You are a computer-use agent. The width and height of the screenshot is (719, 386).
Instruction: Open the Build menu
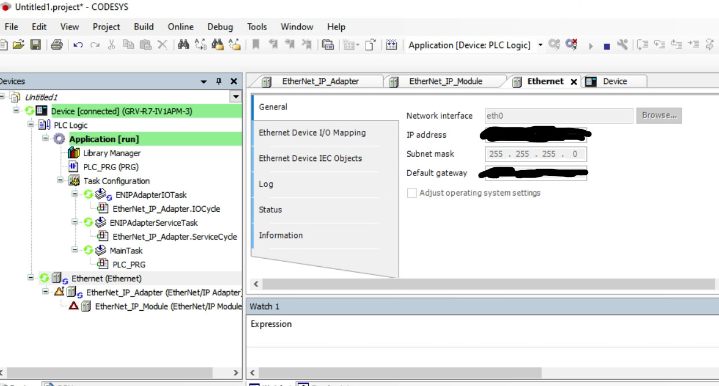pyautogui.click(x=144, y=27)
